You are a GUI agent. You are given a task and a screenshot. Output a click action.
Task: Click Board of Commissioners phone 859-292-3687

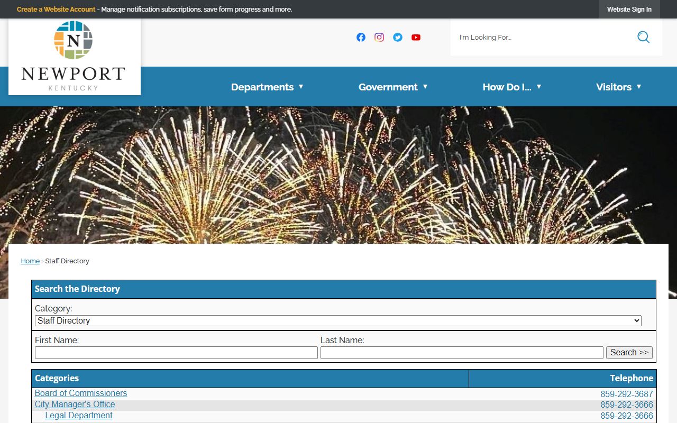click(627, 394)
